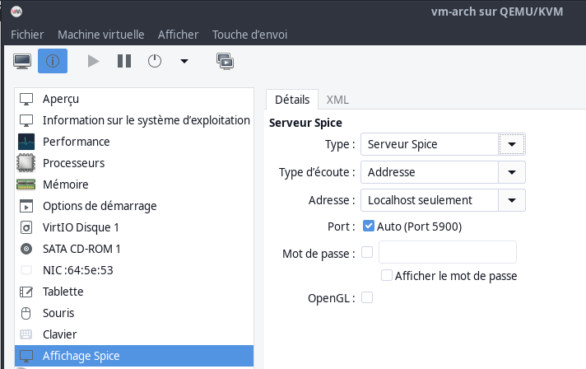Enable the OpenGL checkbox
586x369 pixels.
click(367, 298)
